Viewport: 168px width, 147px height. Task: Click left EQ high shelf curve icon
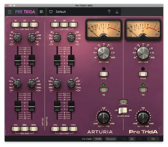click(38, 45)
